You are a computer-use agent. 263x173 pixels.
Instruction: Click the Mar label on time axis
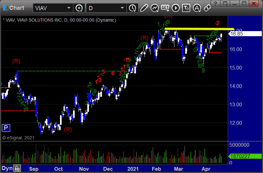pos(178,169)
